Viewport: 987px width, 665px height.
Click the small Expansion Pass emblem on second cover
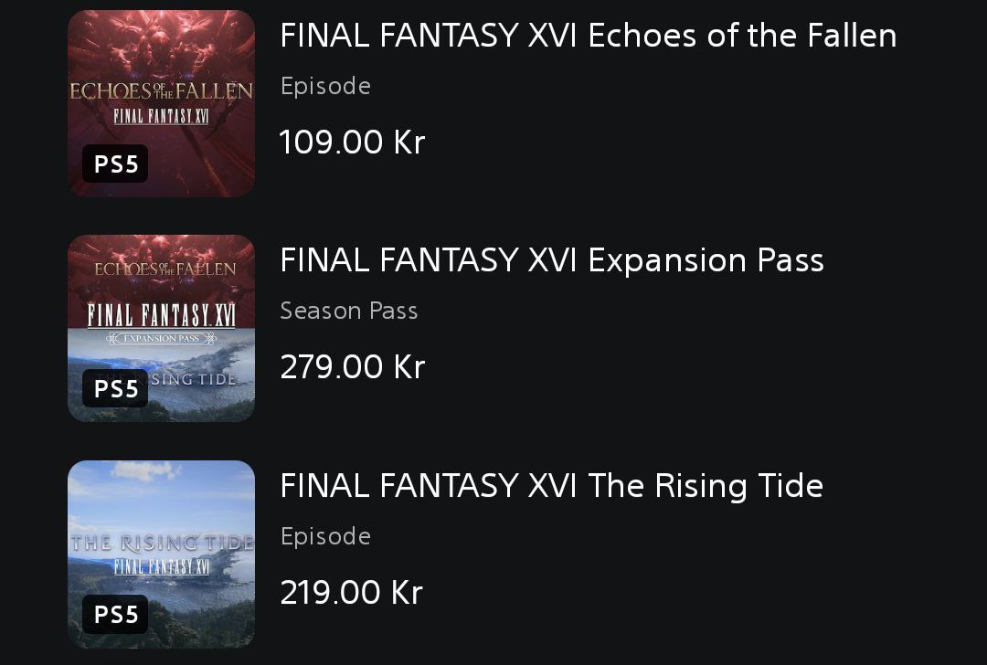coord(161,338)
